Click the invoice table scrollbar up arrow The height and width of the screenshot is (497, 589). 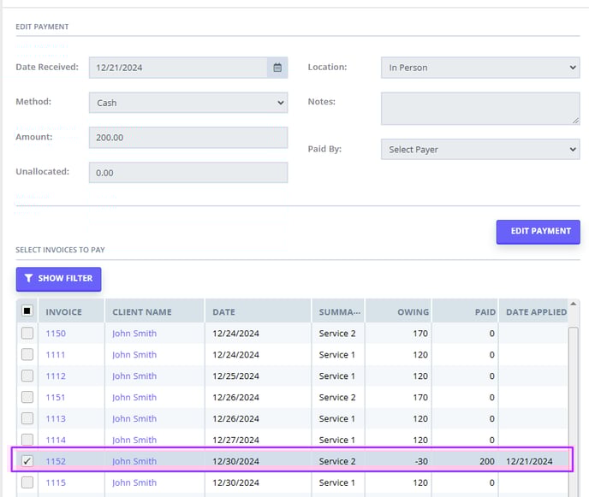pos(574,304)
